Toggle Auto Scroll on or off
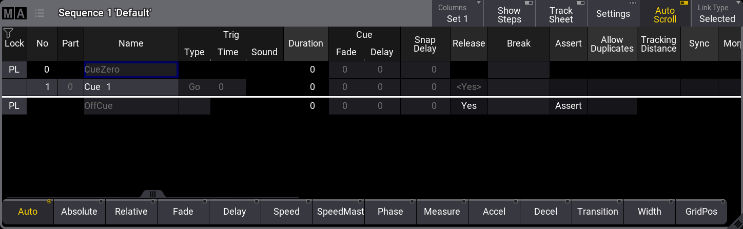Image resolution: width=743 pixels, height=229 pixels. 665,14
